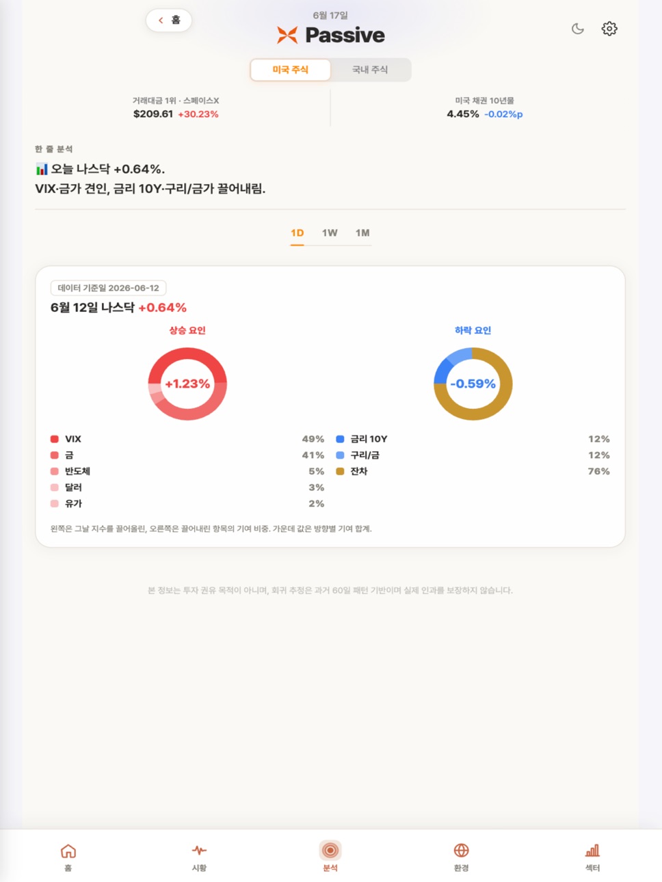The width and height of the screenshot is (662, 882).
Task: Switch to 1M period tab
Action: point(362,233)
